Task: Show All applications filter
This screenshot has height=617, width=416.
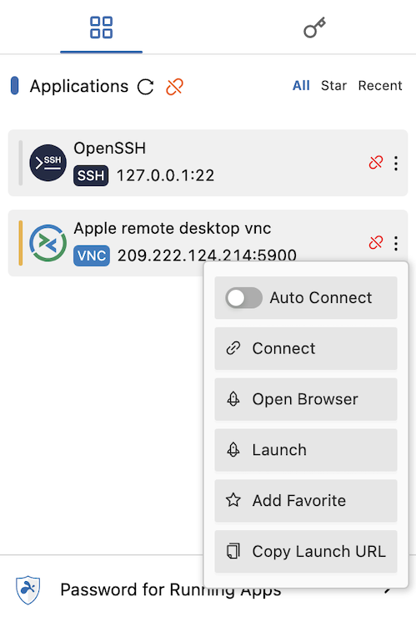Action: [301, 85]
